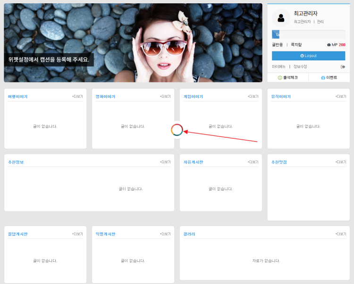Expand 영화이야기 with its +더보기 link
Viewport: 354px width, 284px height.
[165, 96]
